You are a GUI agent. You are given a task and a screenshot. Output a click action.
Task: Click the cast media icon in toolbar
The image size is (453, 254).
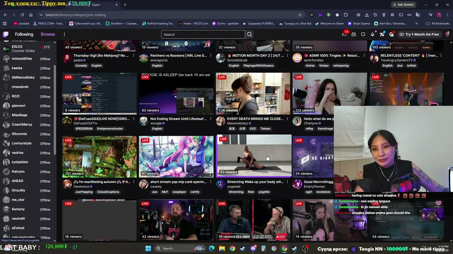pos(401,15)
